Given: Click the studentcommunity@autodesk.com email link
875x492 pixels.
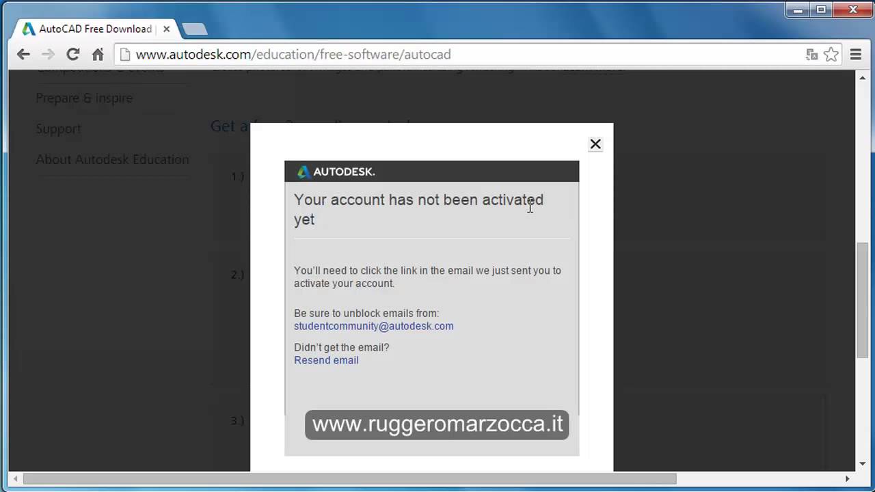Looking at the screenshot, I should (x=374, y=326).
